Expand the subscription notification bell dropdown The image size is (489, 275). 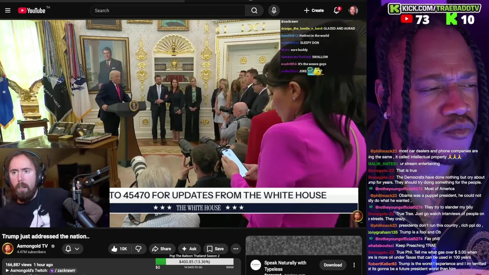[x=72, y=249]
